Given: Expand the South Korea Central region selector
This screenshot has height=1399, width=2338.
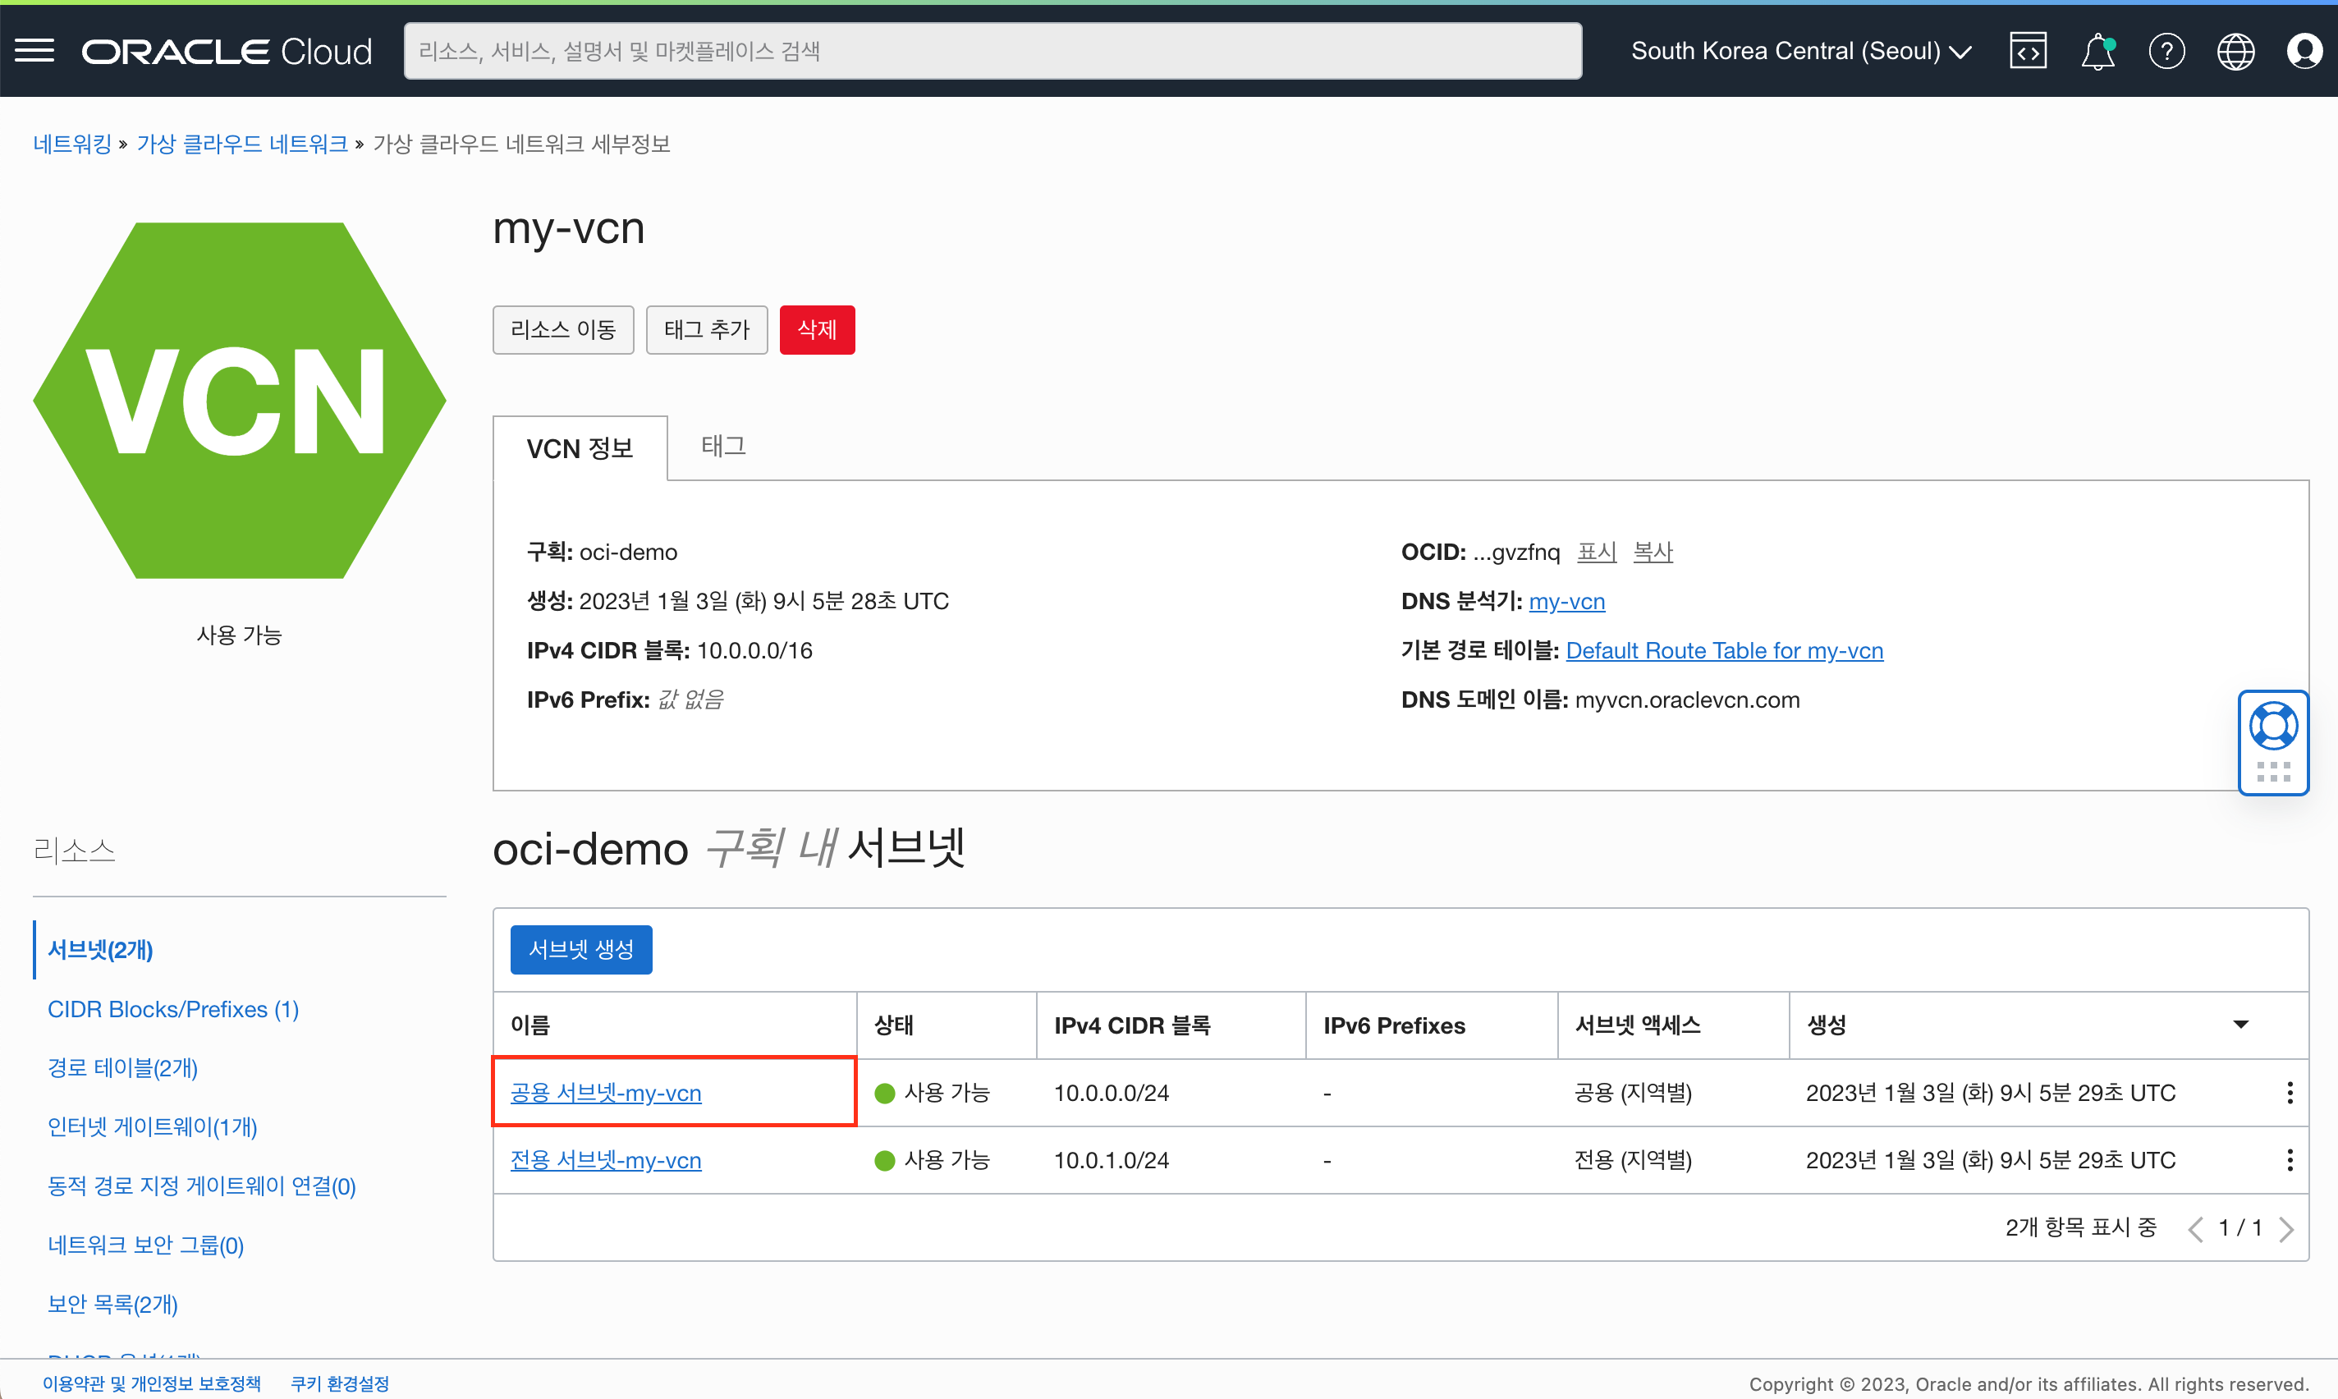Looking at the screenshot, I should click(x=1801, y=51).
